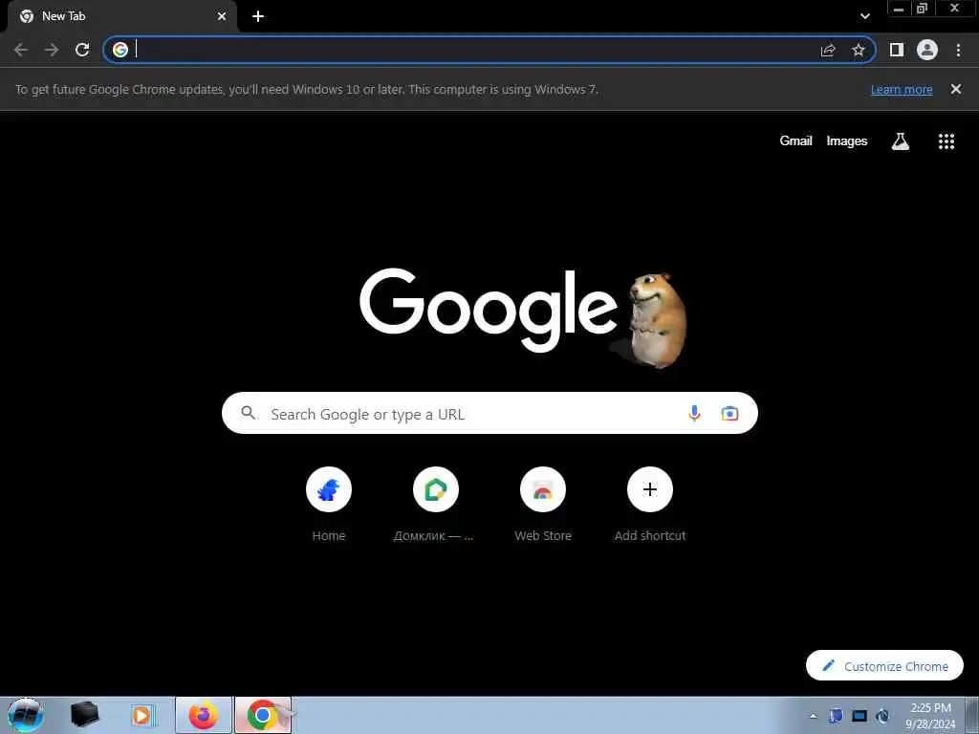
Task: Open a new tab with plus button
Action: click(258, 16)
